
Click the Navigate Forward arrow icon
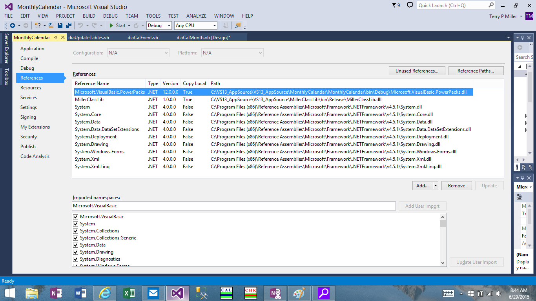coord(26,25)
